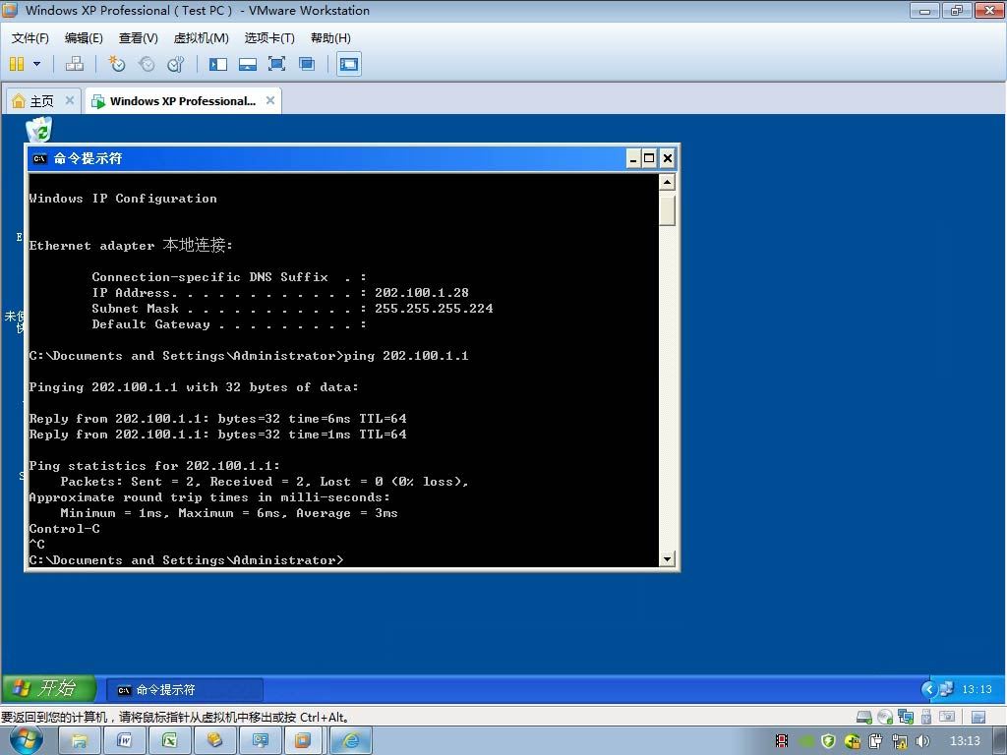The width and height of the screenshot is (1007, 755).
Task: Click the XP tray network connection icon
Action: [x=947, y=689]
